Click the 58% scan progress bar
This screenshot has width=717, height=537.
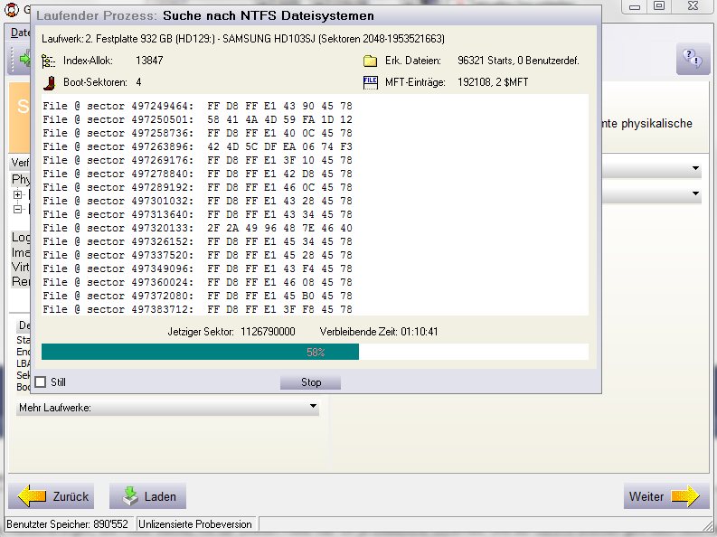[x=315, y=352]
